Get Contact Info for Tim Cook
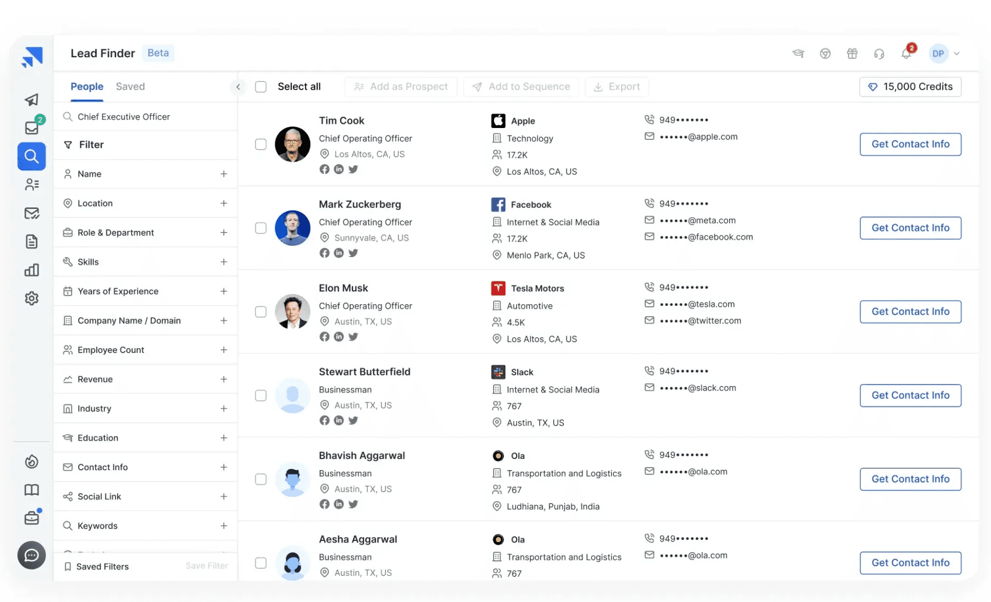This screenshot has width=991, height=602. (910, 144)
